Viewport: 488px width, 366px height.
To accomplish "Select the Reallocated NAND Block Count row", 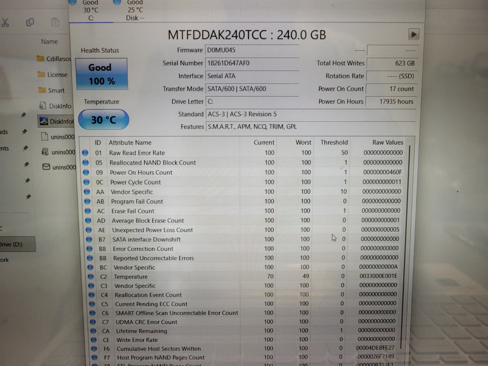I will (x=243, y=163).
